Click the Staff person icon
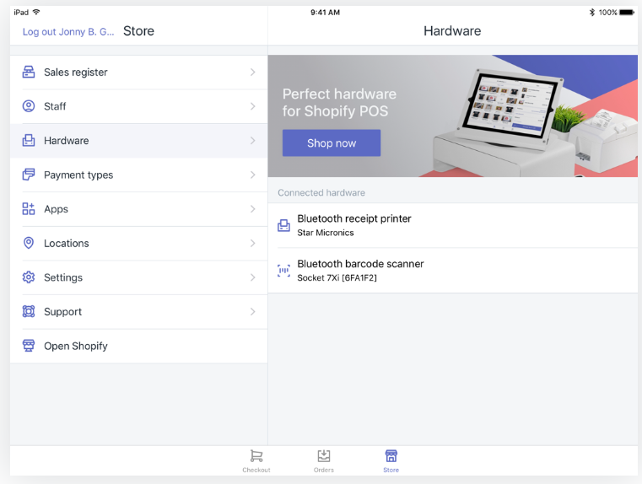The image size is (642, 484). 28,106
